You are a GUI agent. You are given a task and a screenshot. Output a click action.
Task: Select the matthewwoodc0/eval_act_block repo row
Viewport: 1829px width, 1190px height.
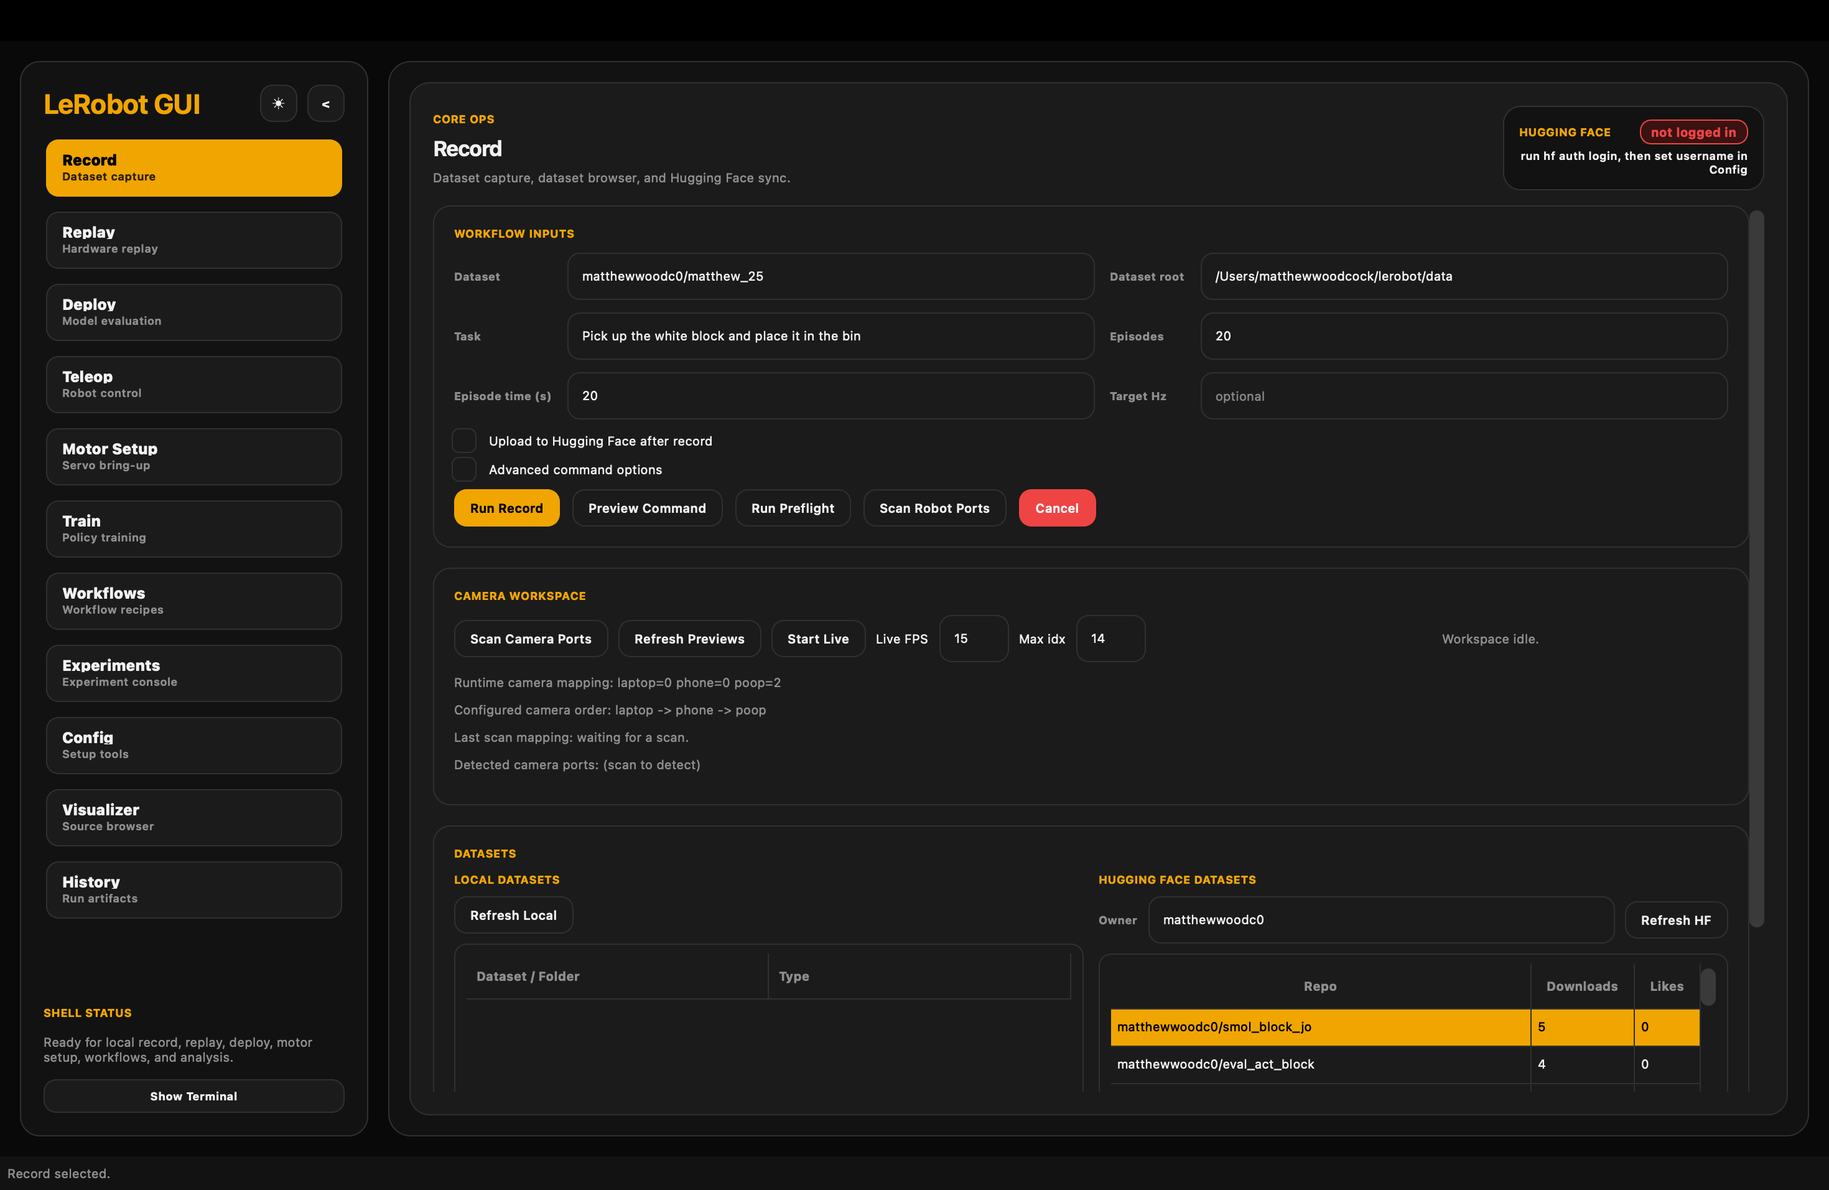tap(1405, 1065)
